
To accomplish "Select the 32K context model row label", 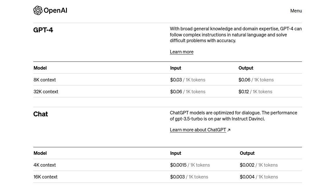I will click(46, 92).
